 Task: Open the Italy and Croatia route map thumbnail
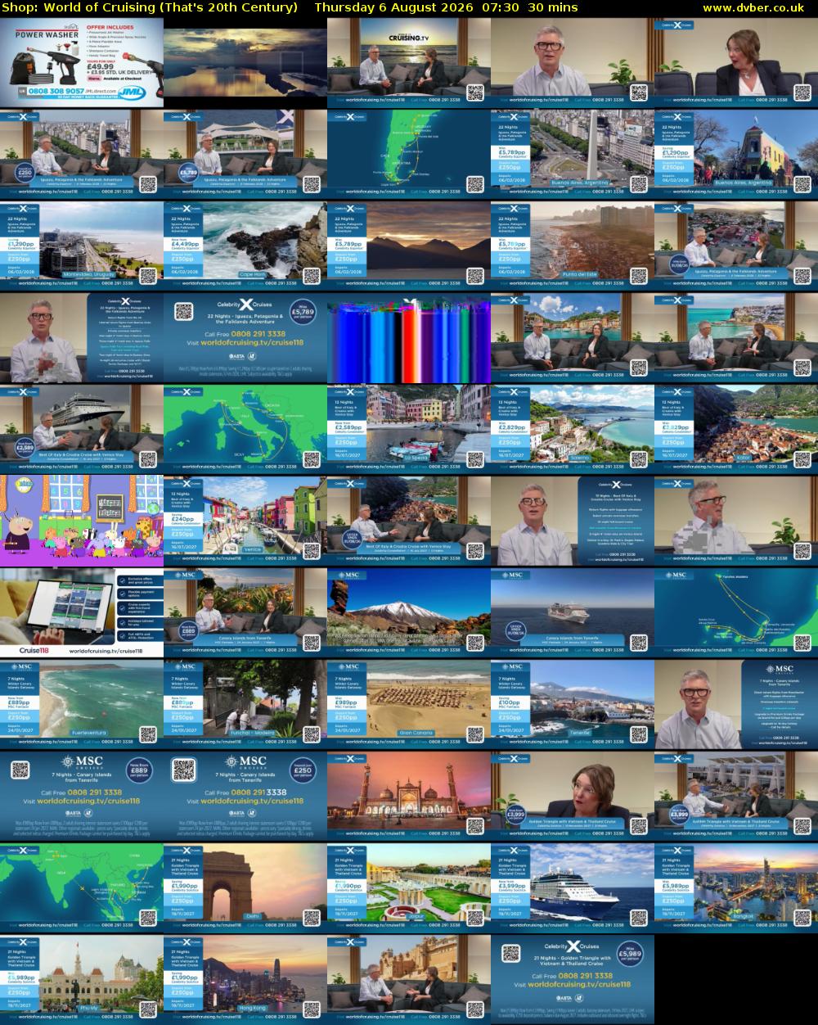245,430
